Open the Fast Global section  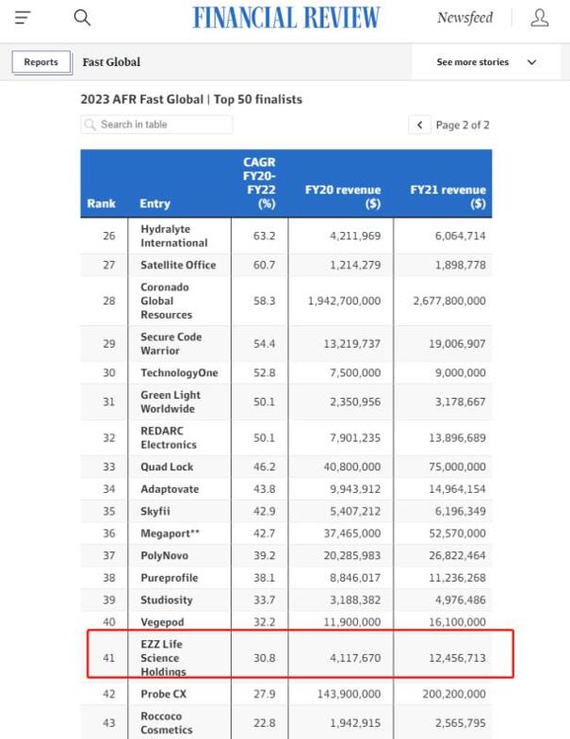pos(111,62)
